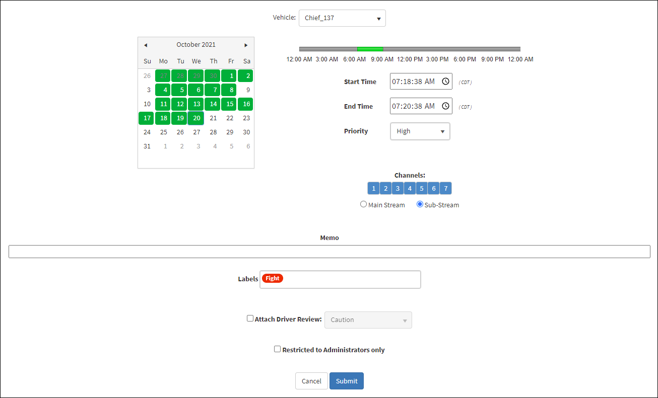The height and width of the screenshot is (398, 658).
Task: Click the Submit button
Action: [x=347, y=381]
